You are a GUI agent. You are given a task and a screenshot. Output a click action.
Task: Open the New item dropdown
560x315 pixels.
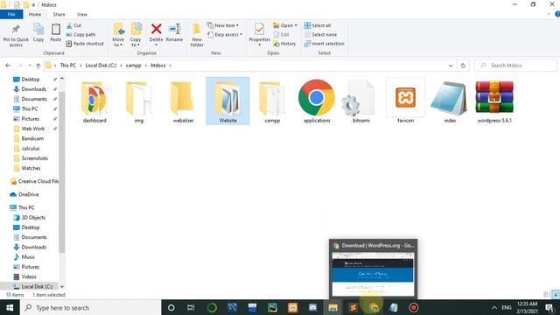point(223,25)
